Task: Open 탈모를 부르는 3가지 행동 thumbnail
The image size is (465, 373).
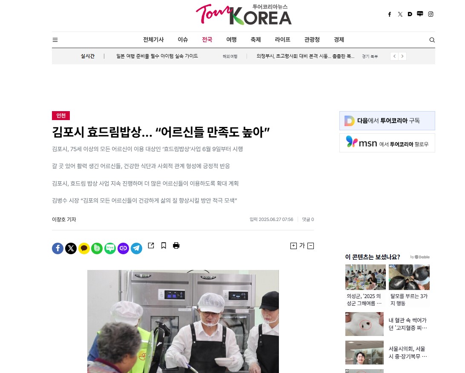Action: [x=409, y=277]
